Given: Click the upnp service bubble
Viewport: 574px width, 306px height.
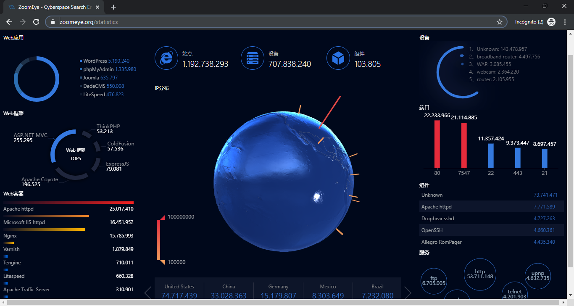Looking at the screenshot, I should (538, 276).
